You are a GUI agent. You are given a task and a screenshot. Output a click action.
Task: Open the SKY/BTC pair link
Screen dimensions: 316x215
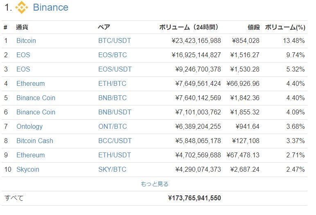tap(112, 170)
